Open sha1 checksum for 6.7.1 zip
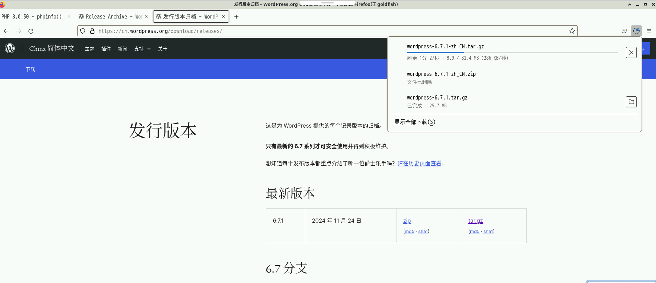 coord(423,232)
